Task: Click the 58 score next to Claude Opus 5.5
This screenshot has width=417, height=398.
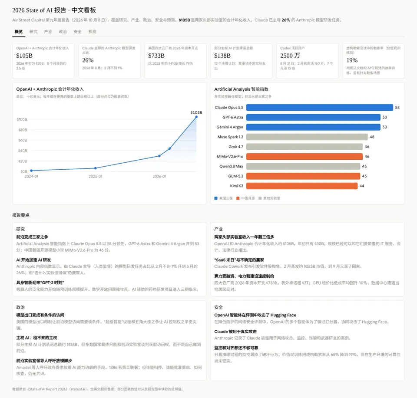Action: click(397, 107)
